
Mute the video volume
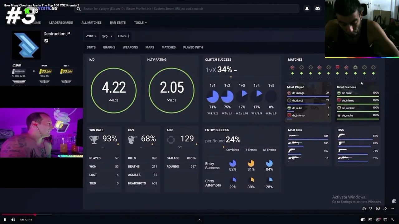pos(13,220)
